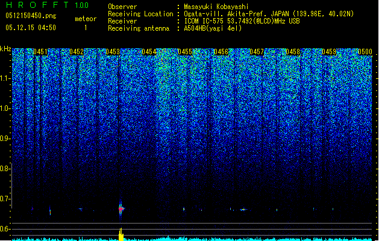Click the 0452 time marker
The width and height of the screenshot is (379, 241).
77,52
